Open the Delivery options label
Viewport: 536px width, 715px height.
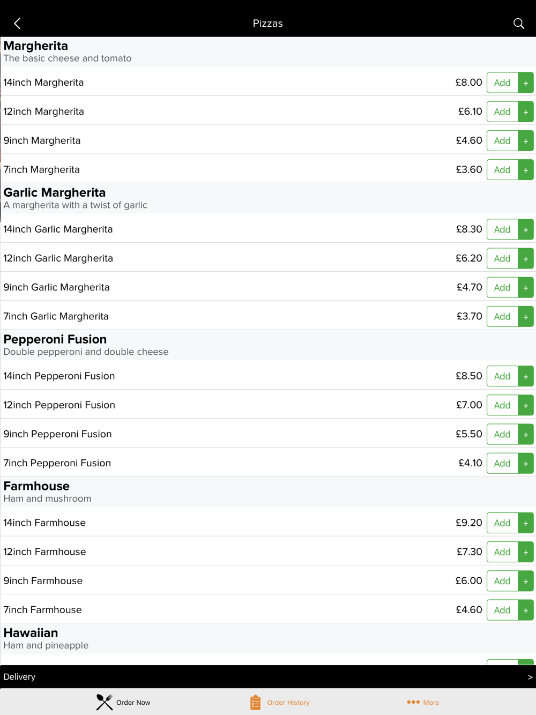pyautogui.click(x=19, y=677)
